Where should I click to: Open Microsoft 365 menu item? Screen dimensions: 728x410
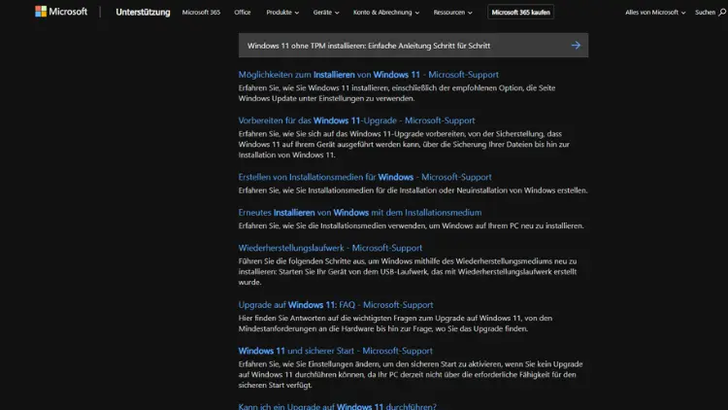201,13
